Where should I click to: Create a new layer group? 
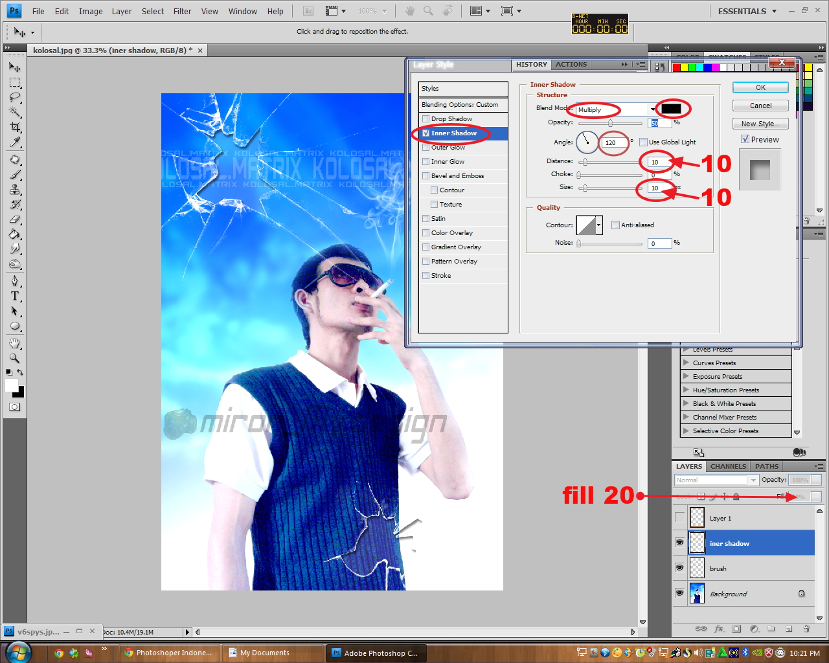[x=771, y=629]
